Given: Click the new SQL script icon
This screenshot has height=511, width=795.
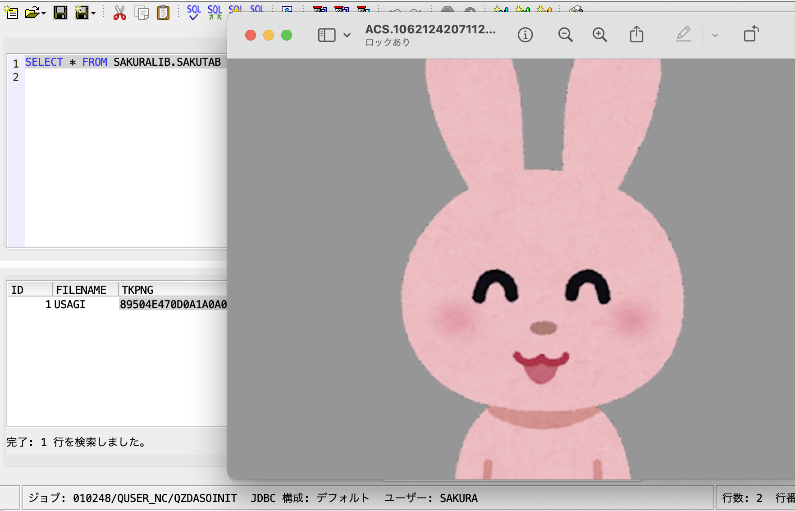Looking at the screenshot, I should 11,13.
